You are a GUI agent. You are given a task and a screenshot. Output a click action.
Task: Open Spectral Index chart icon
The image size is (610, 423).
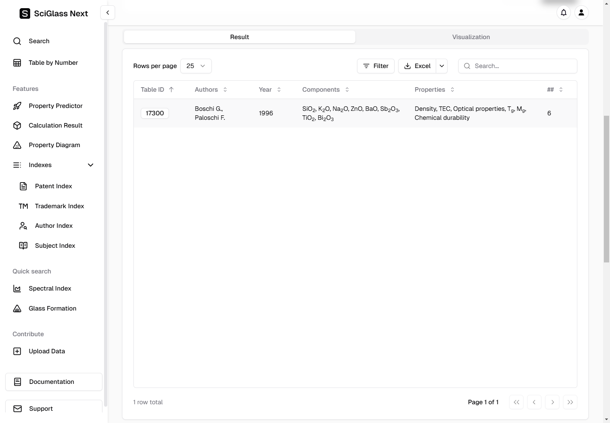point(17,289)
